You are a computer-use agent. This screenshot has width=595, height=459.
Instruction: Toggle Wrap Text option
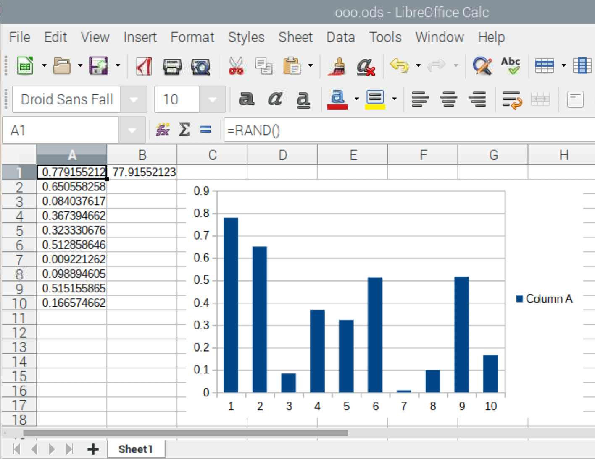(x=512, y=99)
